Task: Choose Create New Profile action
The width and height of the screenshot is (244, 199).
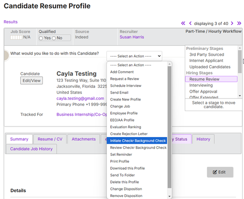Action: tap(126, 99)
